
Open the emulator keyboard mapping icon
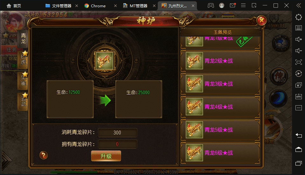coord(299,28)
